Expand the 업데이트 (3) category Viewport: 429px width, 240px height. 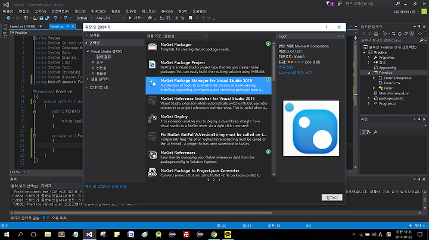(86, 87)
